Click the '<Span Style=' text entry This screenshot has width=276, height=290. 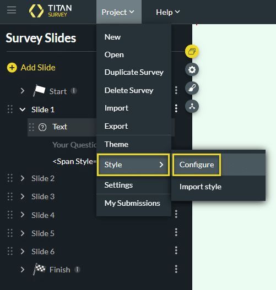[x=74, y=161]
